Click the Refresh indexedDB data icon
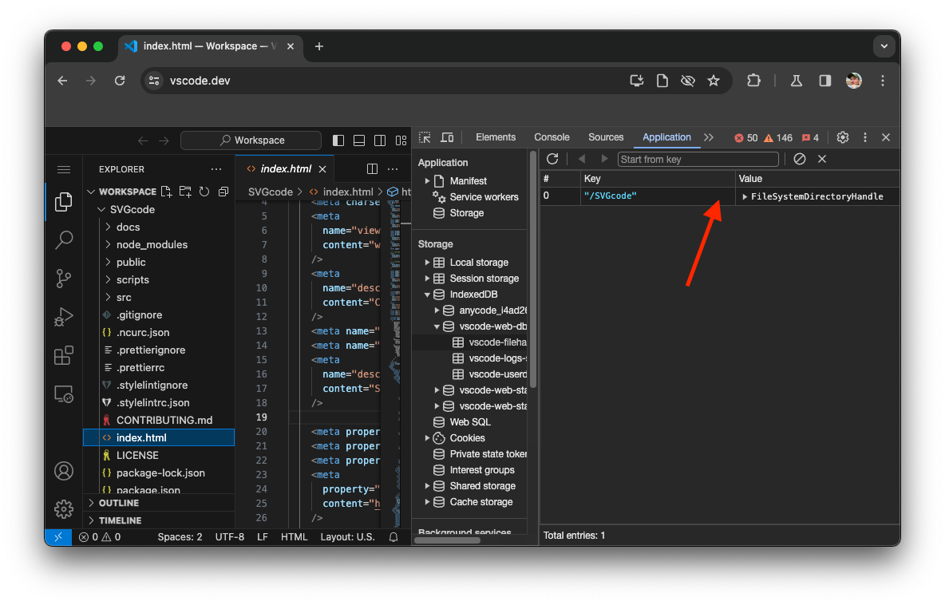The height and width of the screenshot is (605, 945). click(552, 158)
